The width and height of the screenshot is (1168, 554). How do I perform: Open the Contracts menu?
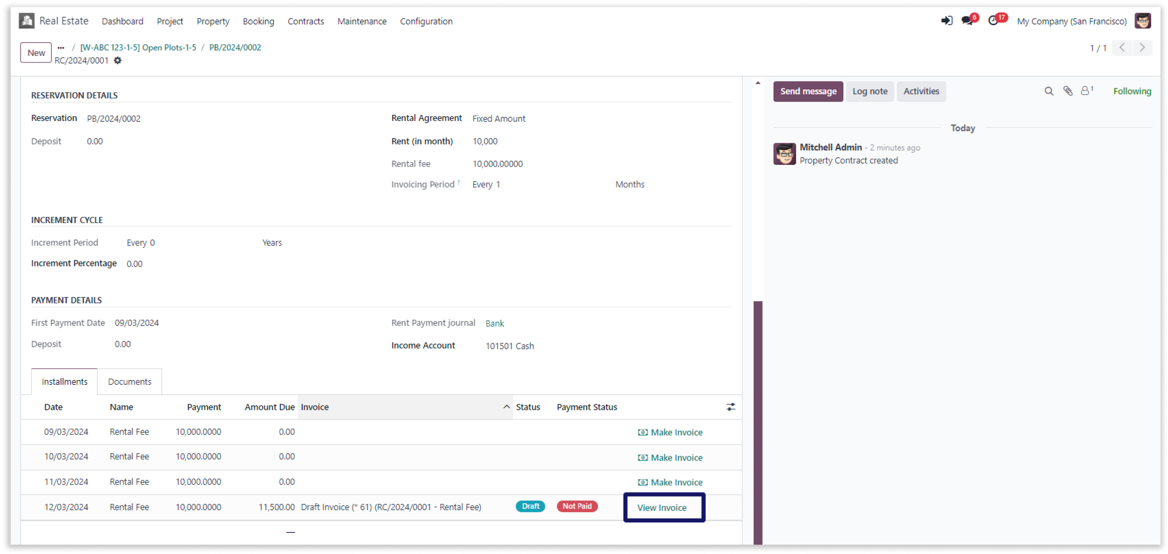click(305, 21)
